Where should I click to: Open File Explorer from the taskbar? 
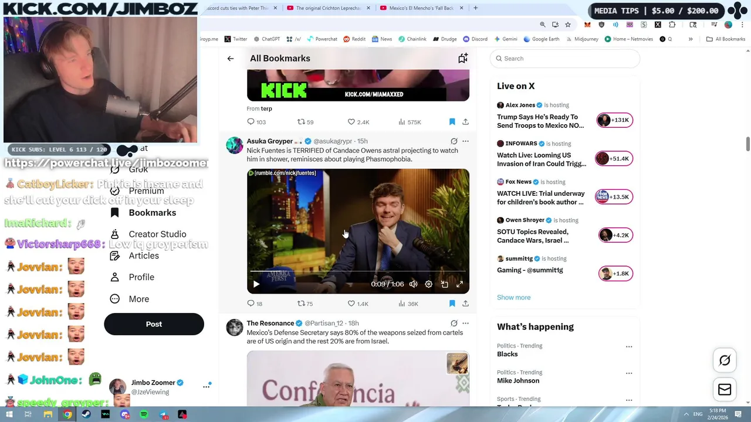48,414
